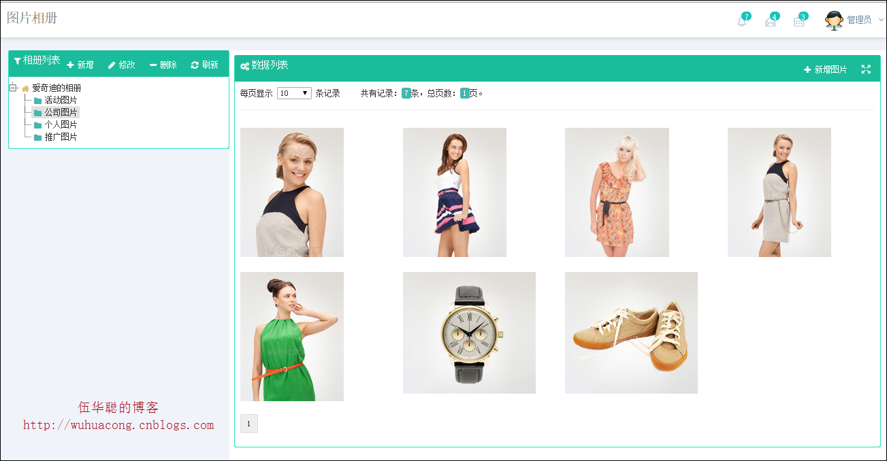Click the 相册列表 panel title

(x=42, y=61)
